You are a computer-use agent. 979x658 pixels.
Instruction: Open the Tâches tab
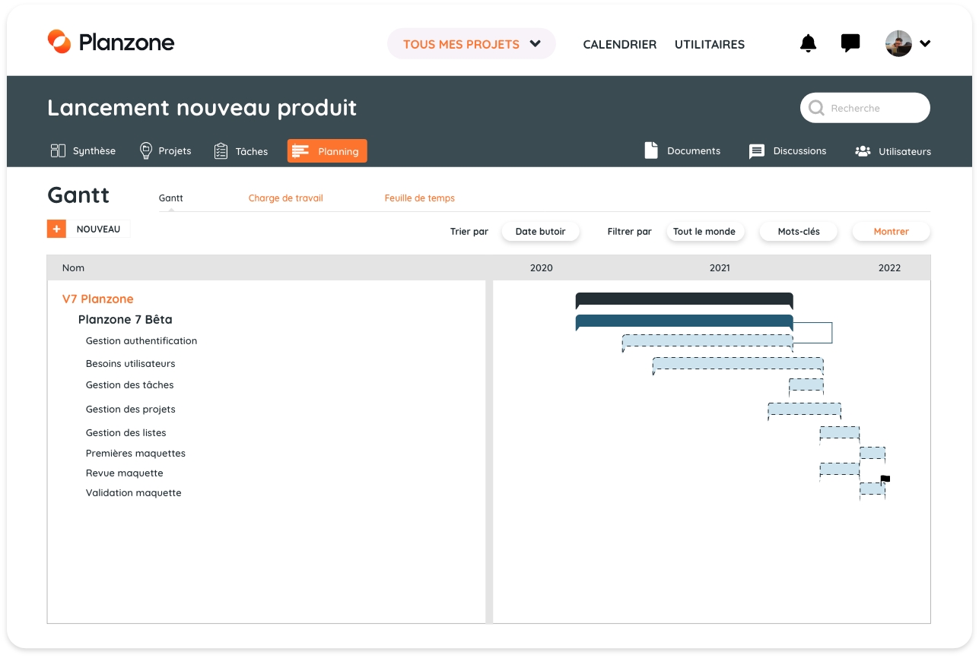click(240, 151)
